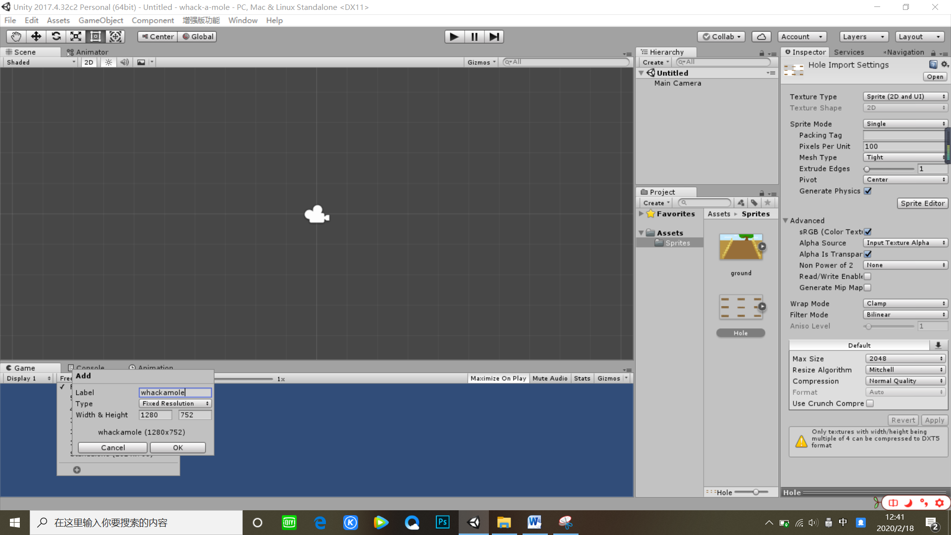
Task: Enable Generate Mip Maps checkbox
Action: [x=868, y=288]
